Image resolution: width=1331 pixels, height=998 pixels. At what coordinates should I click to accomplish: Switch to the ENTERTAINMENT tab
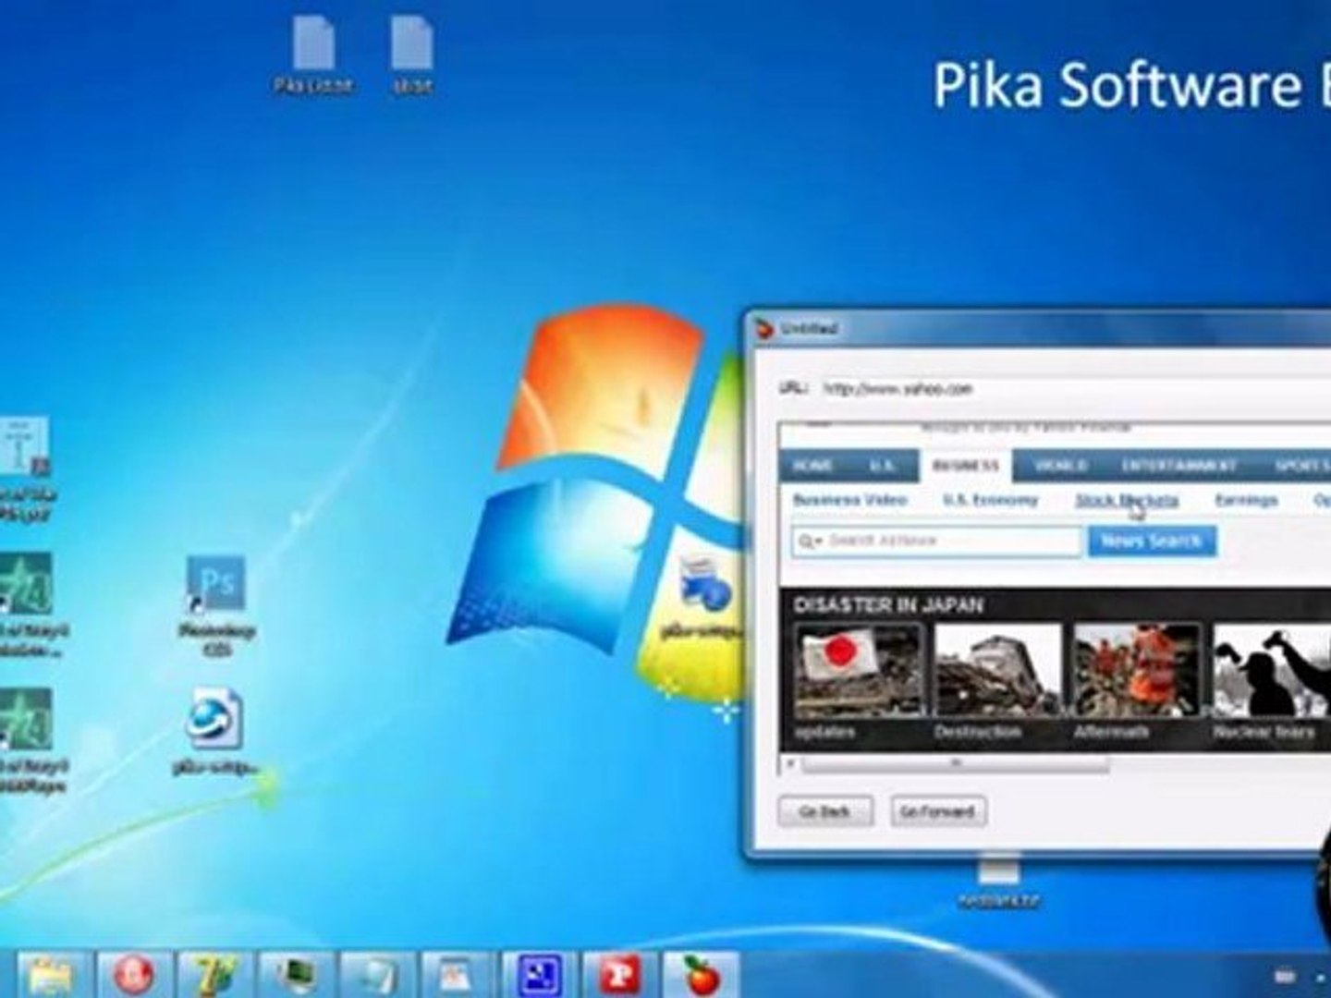pos(1178,465)
